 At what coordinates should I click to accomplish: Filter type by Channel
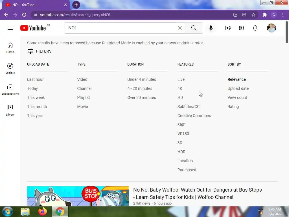84,88
